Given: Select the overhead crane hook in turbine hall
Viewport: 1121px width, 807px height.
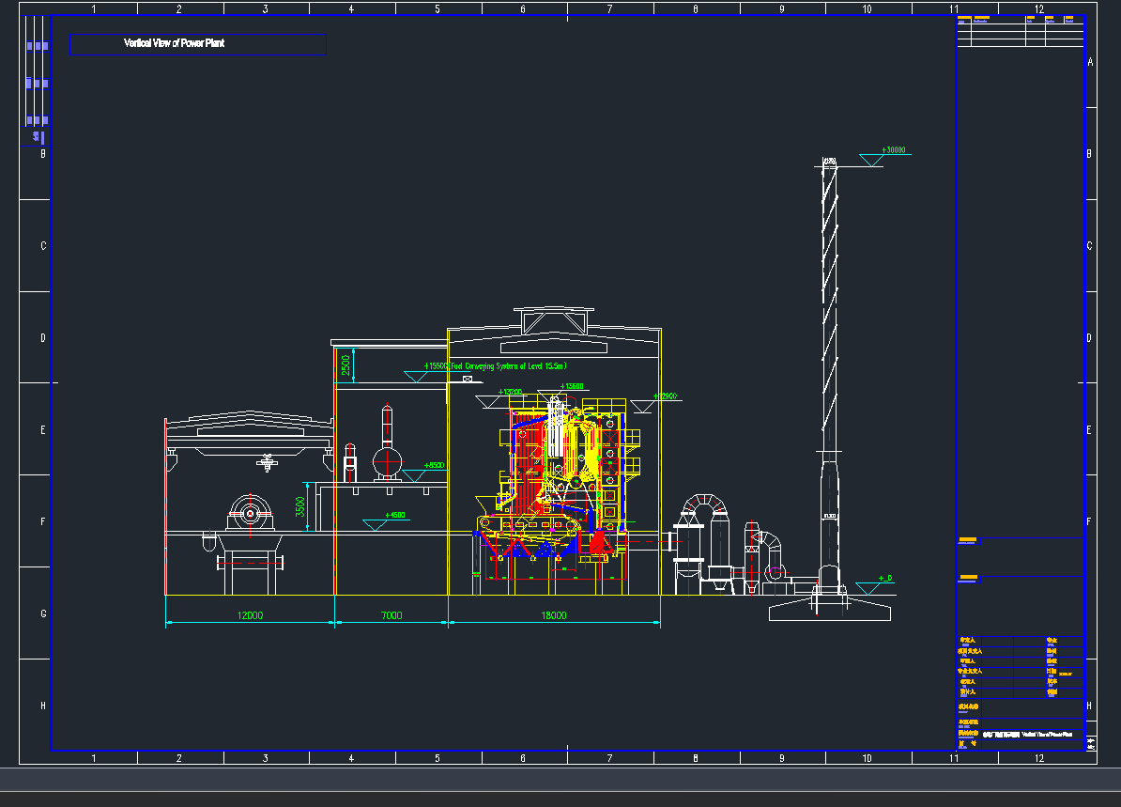Looking at the screenshot, I should (268, 463).
